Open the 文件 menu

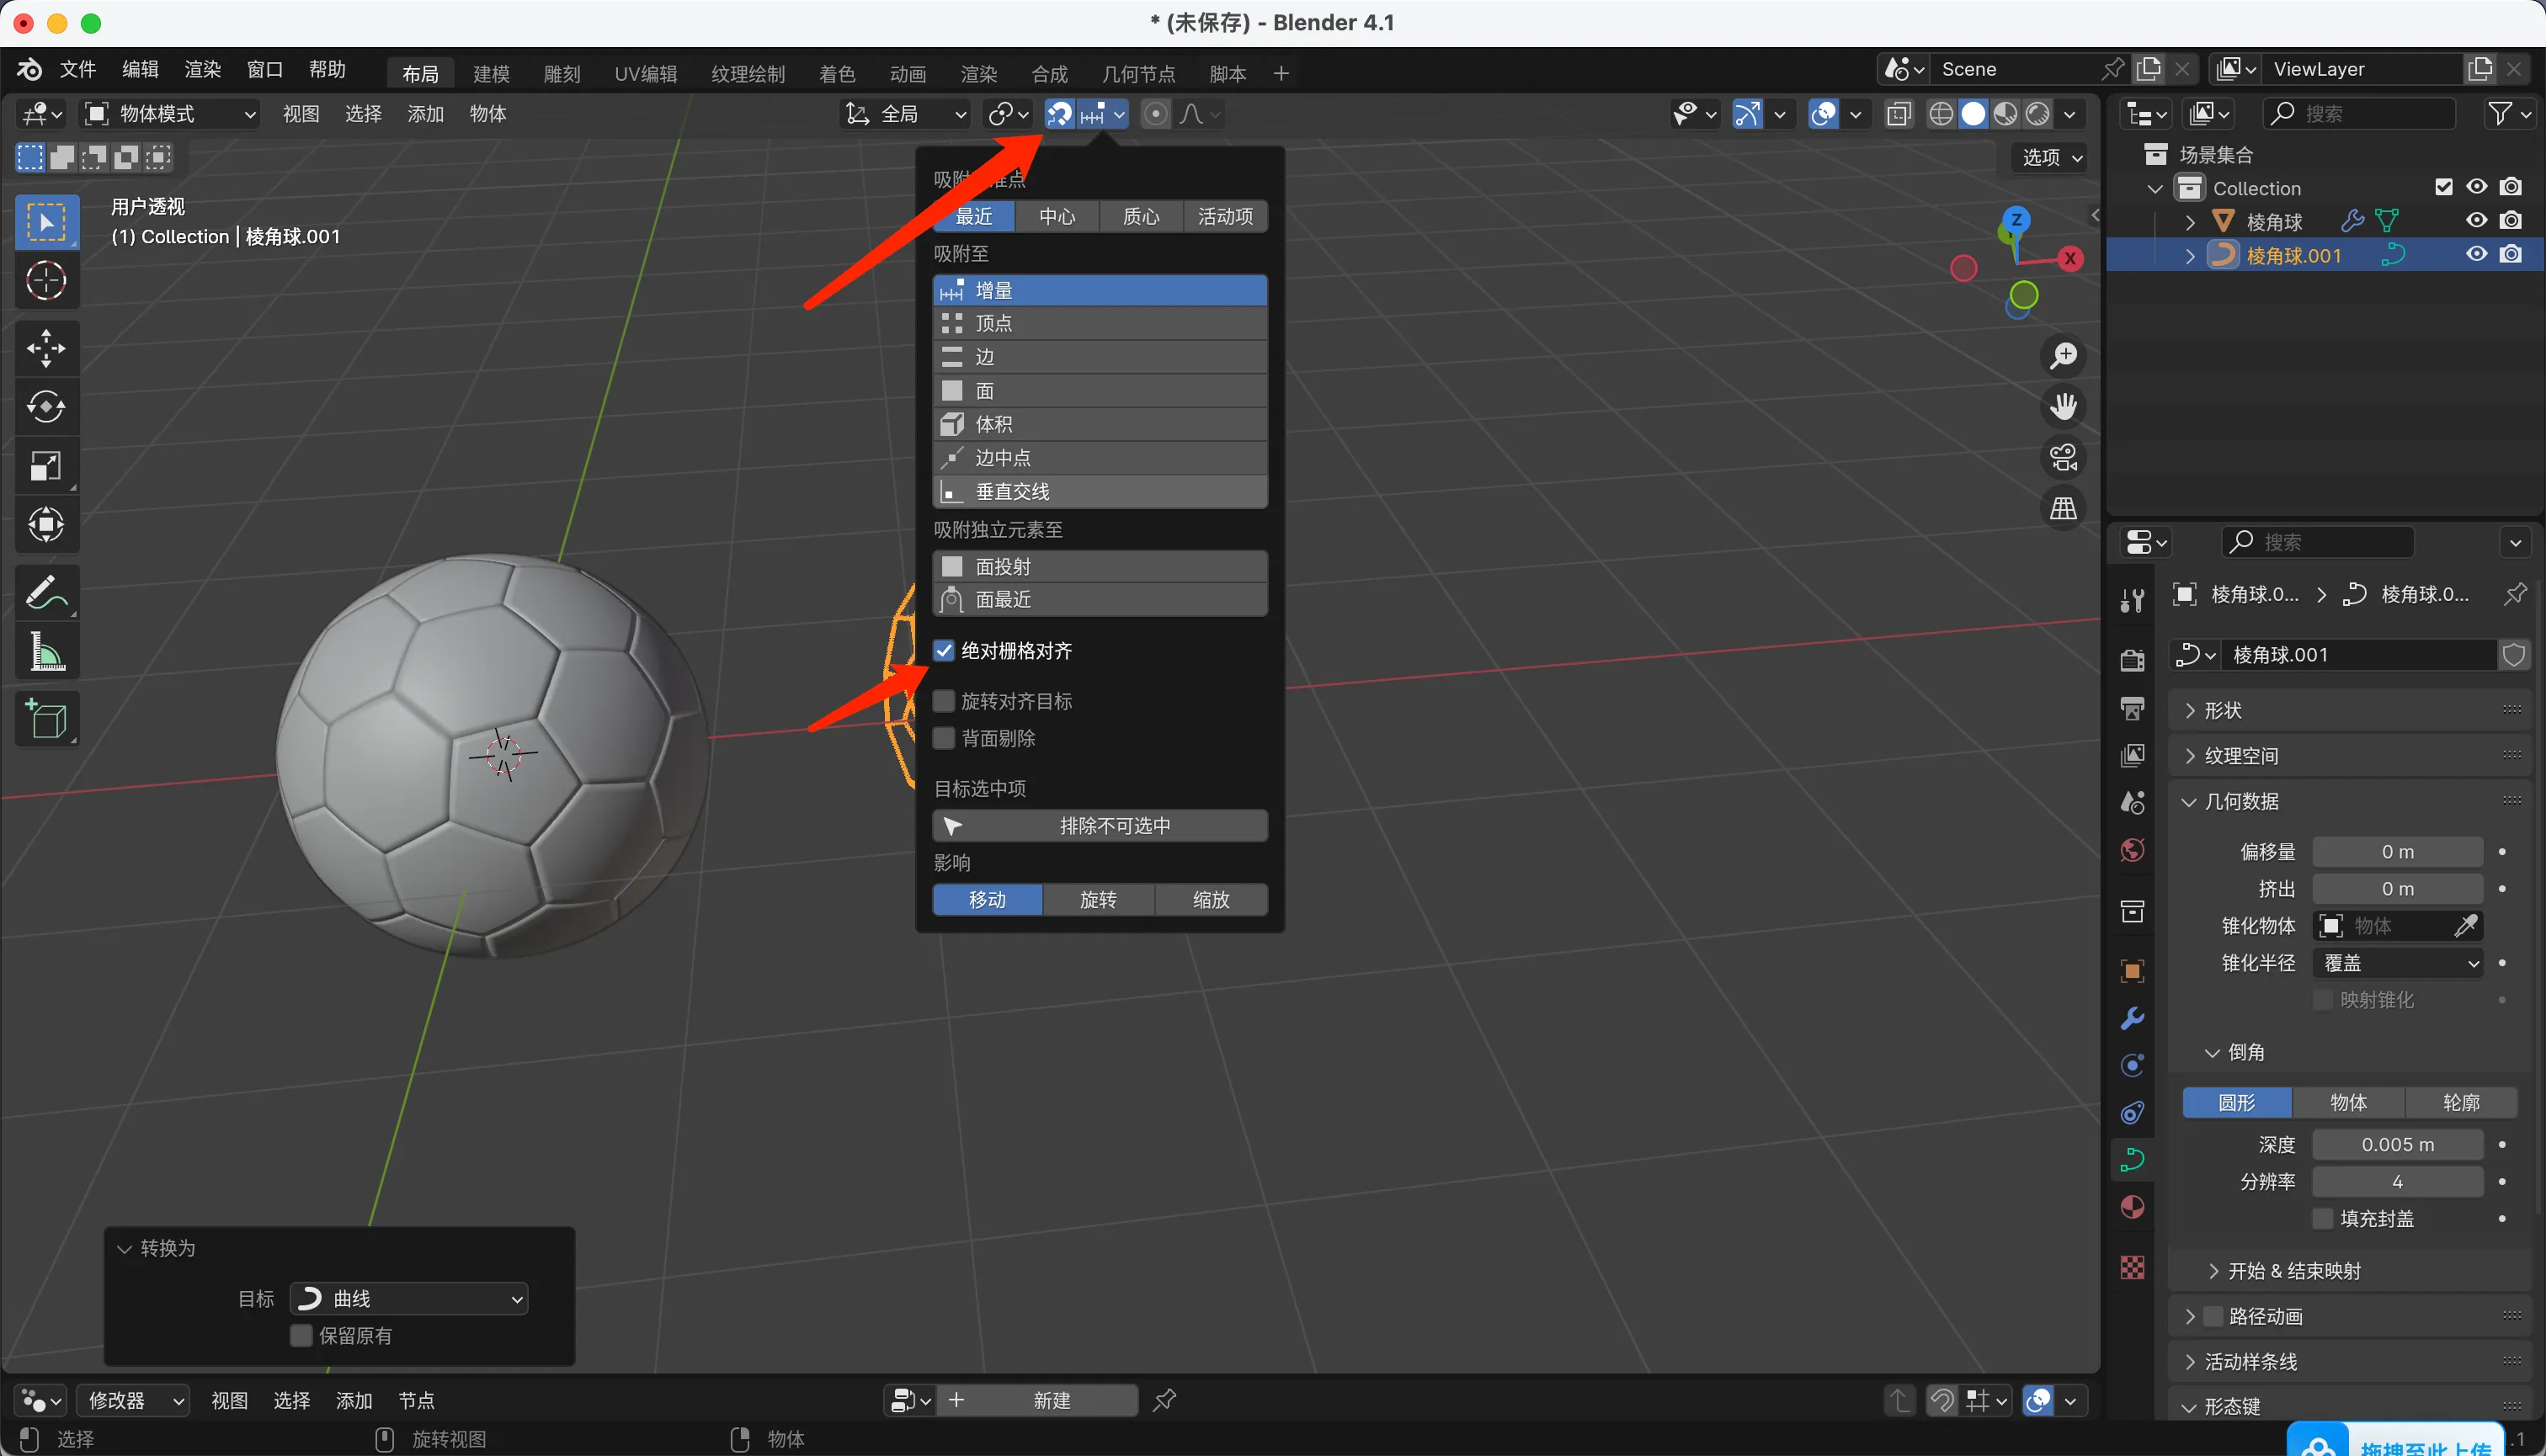click(77, 69)
